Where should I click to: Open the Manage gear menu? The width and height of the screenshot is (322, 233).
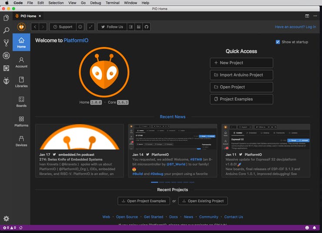[6, 219]
